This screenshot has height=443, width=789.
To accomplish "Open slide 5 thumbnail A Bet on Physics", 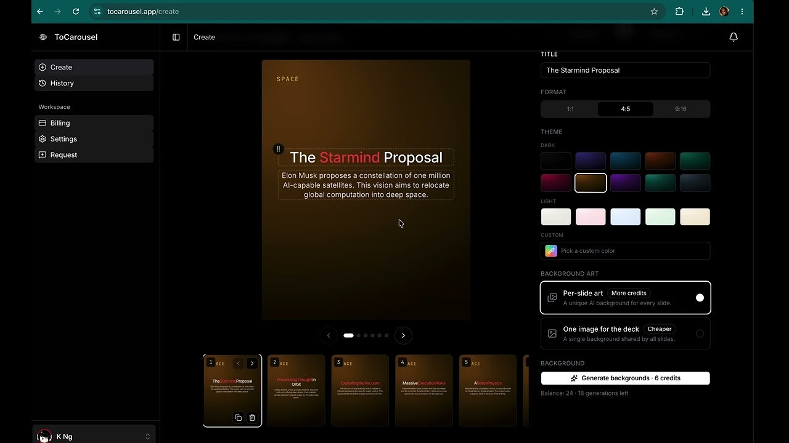I will click(x=488, y=390).
